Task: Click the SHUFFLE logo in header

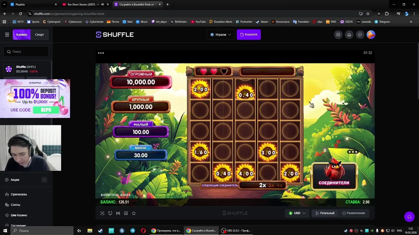Action: pos(115,35)
